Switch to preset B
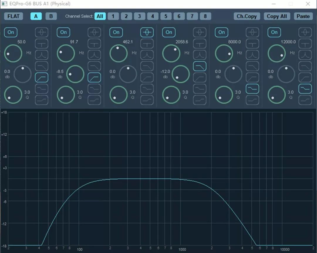This screenshot has height=253, width=317. pos(51,16)
